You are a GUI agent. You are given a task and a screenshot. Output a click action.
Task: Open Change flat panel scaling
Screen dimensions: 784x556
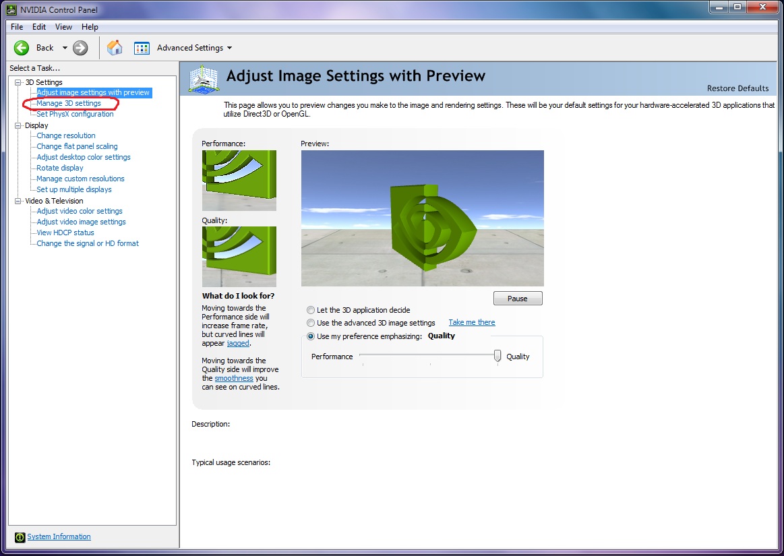(77, 146)
